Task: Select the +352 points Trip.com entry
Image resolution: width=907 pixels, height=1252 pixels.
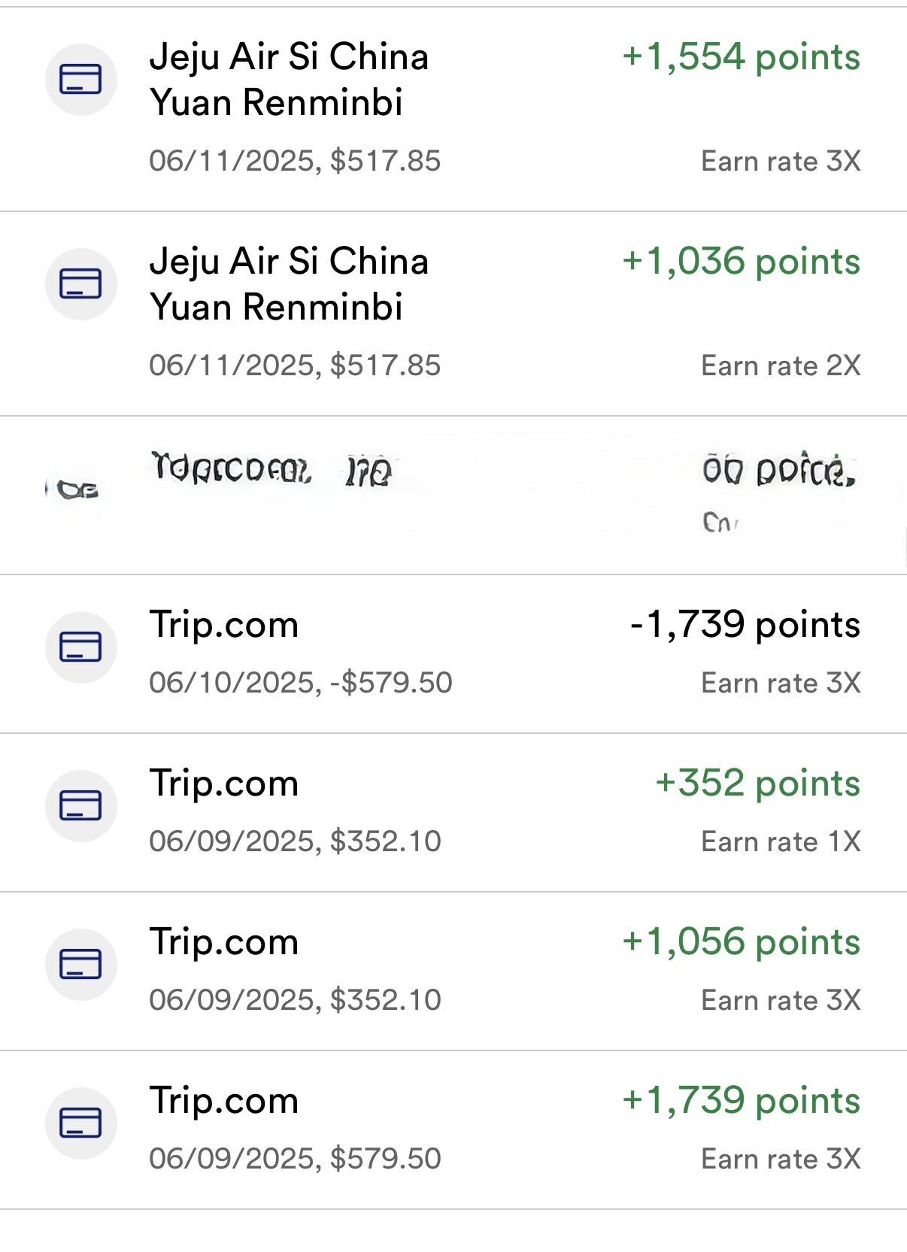Action: tap(453, 813)
